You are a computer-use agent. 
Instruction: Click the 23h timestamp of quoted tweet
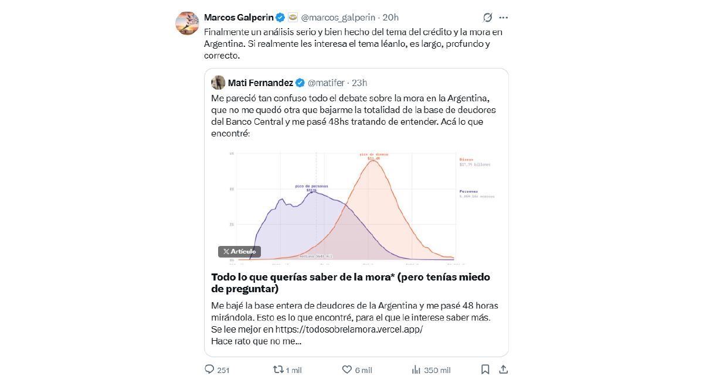click(x=359, y=83)
